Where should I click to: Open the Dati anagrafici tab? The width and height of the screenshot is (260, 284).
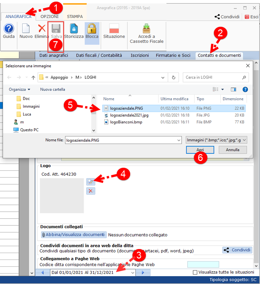point(54,55)
